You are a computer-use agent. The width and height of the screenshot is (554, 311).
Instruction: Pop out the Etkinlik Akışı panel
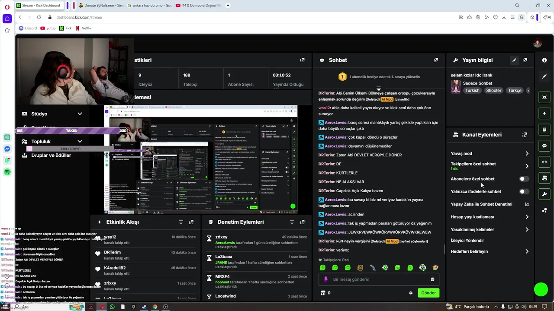tap(191, 222)
